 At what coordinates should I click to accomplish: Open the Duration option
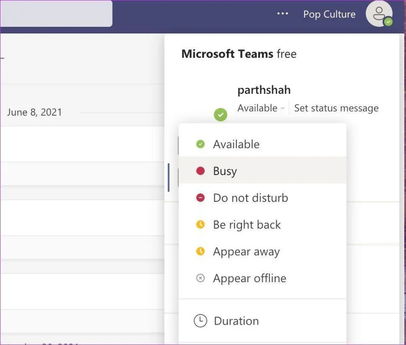click(x=262, y=321)
